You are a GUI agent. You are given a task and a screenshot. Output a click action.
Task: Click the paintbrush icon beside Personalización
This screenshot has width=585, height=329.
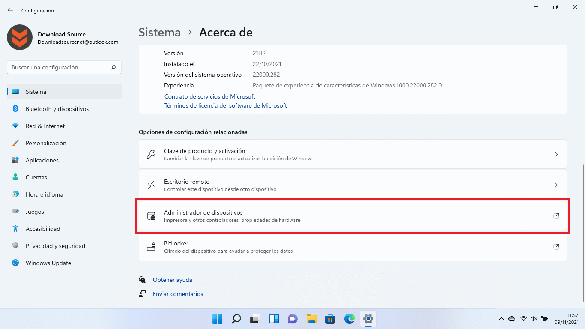click(x=15, y=143)
